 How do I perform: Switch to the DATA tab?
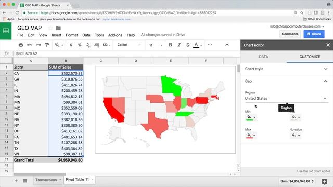click(x=264, y=57)
